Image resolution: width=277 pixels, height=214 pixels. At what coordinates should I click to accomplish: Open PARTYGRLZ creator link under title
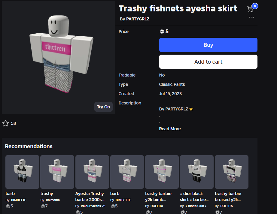[x=138, y=19]
